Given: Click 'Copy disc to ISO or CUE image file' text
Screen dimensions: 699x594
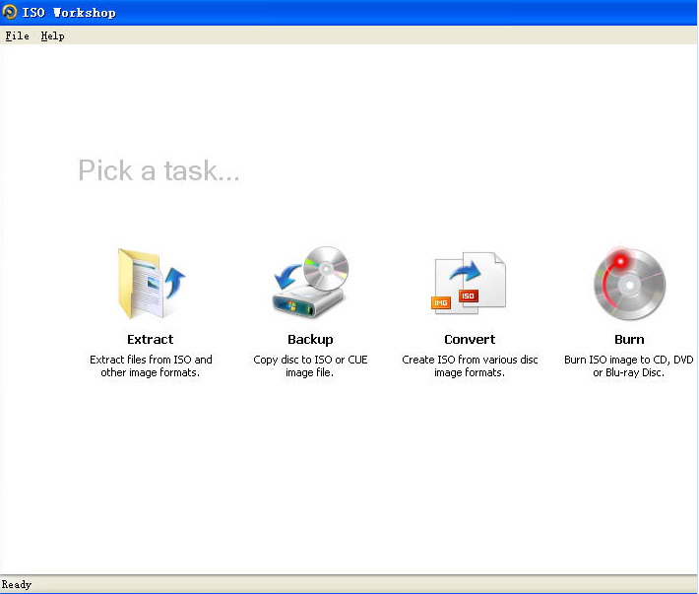Looking at the screenshot, I should (310, 365).
